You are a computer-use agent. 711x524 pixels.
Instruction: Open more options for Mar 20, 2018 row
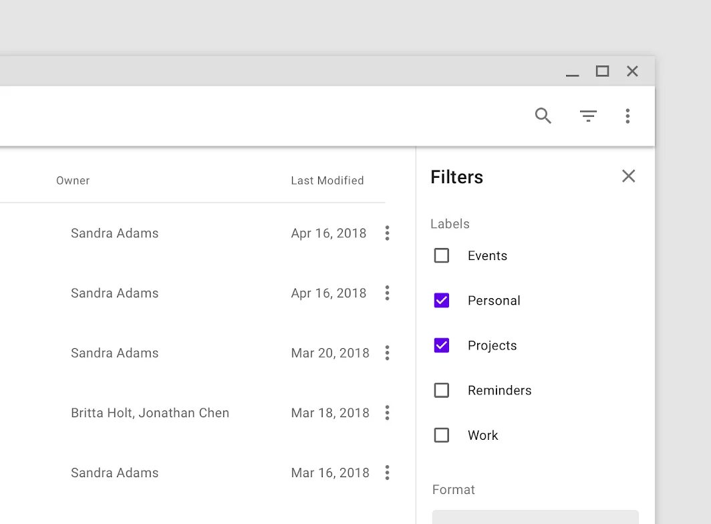pos(387,353)
